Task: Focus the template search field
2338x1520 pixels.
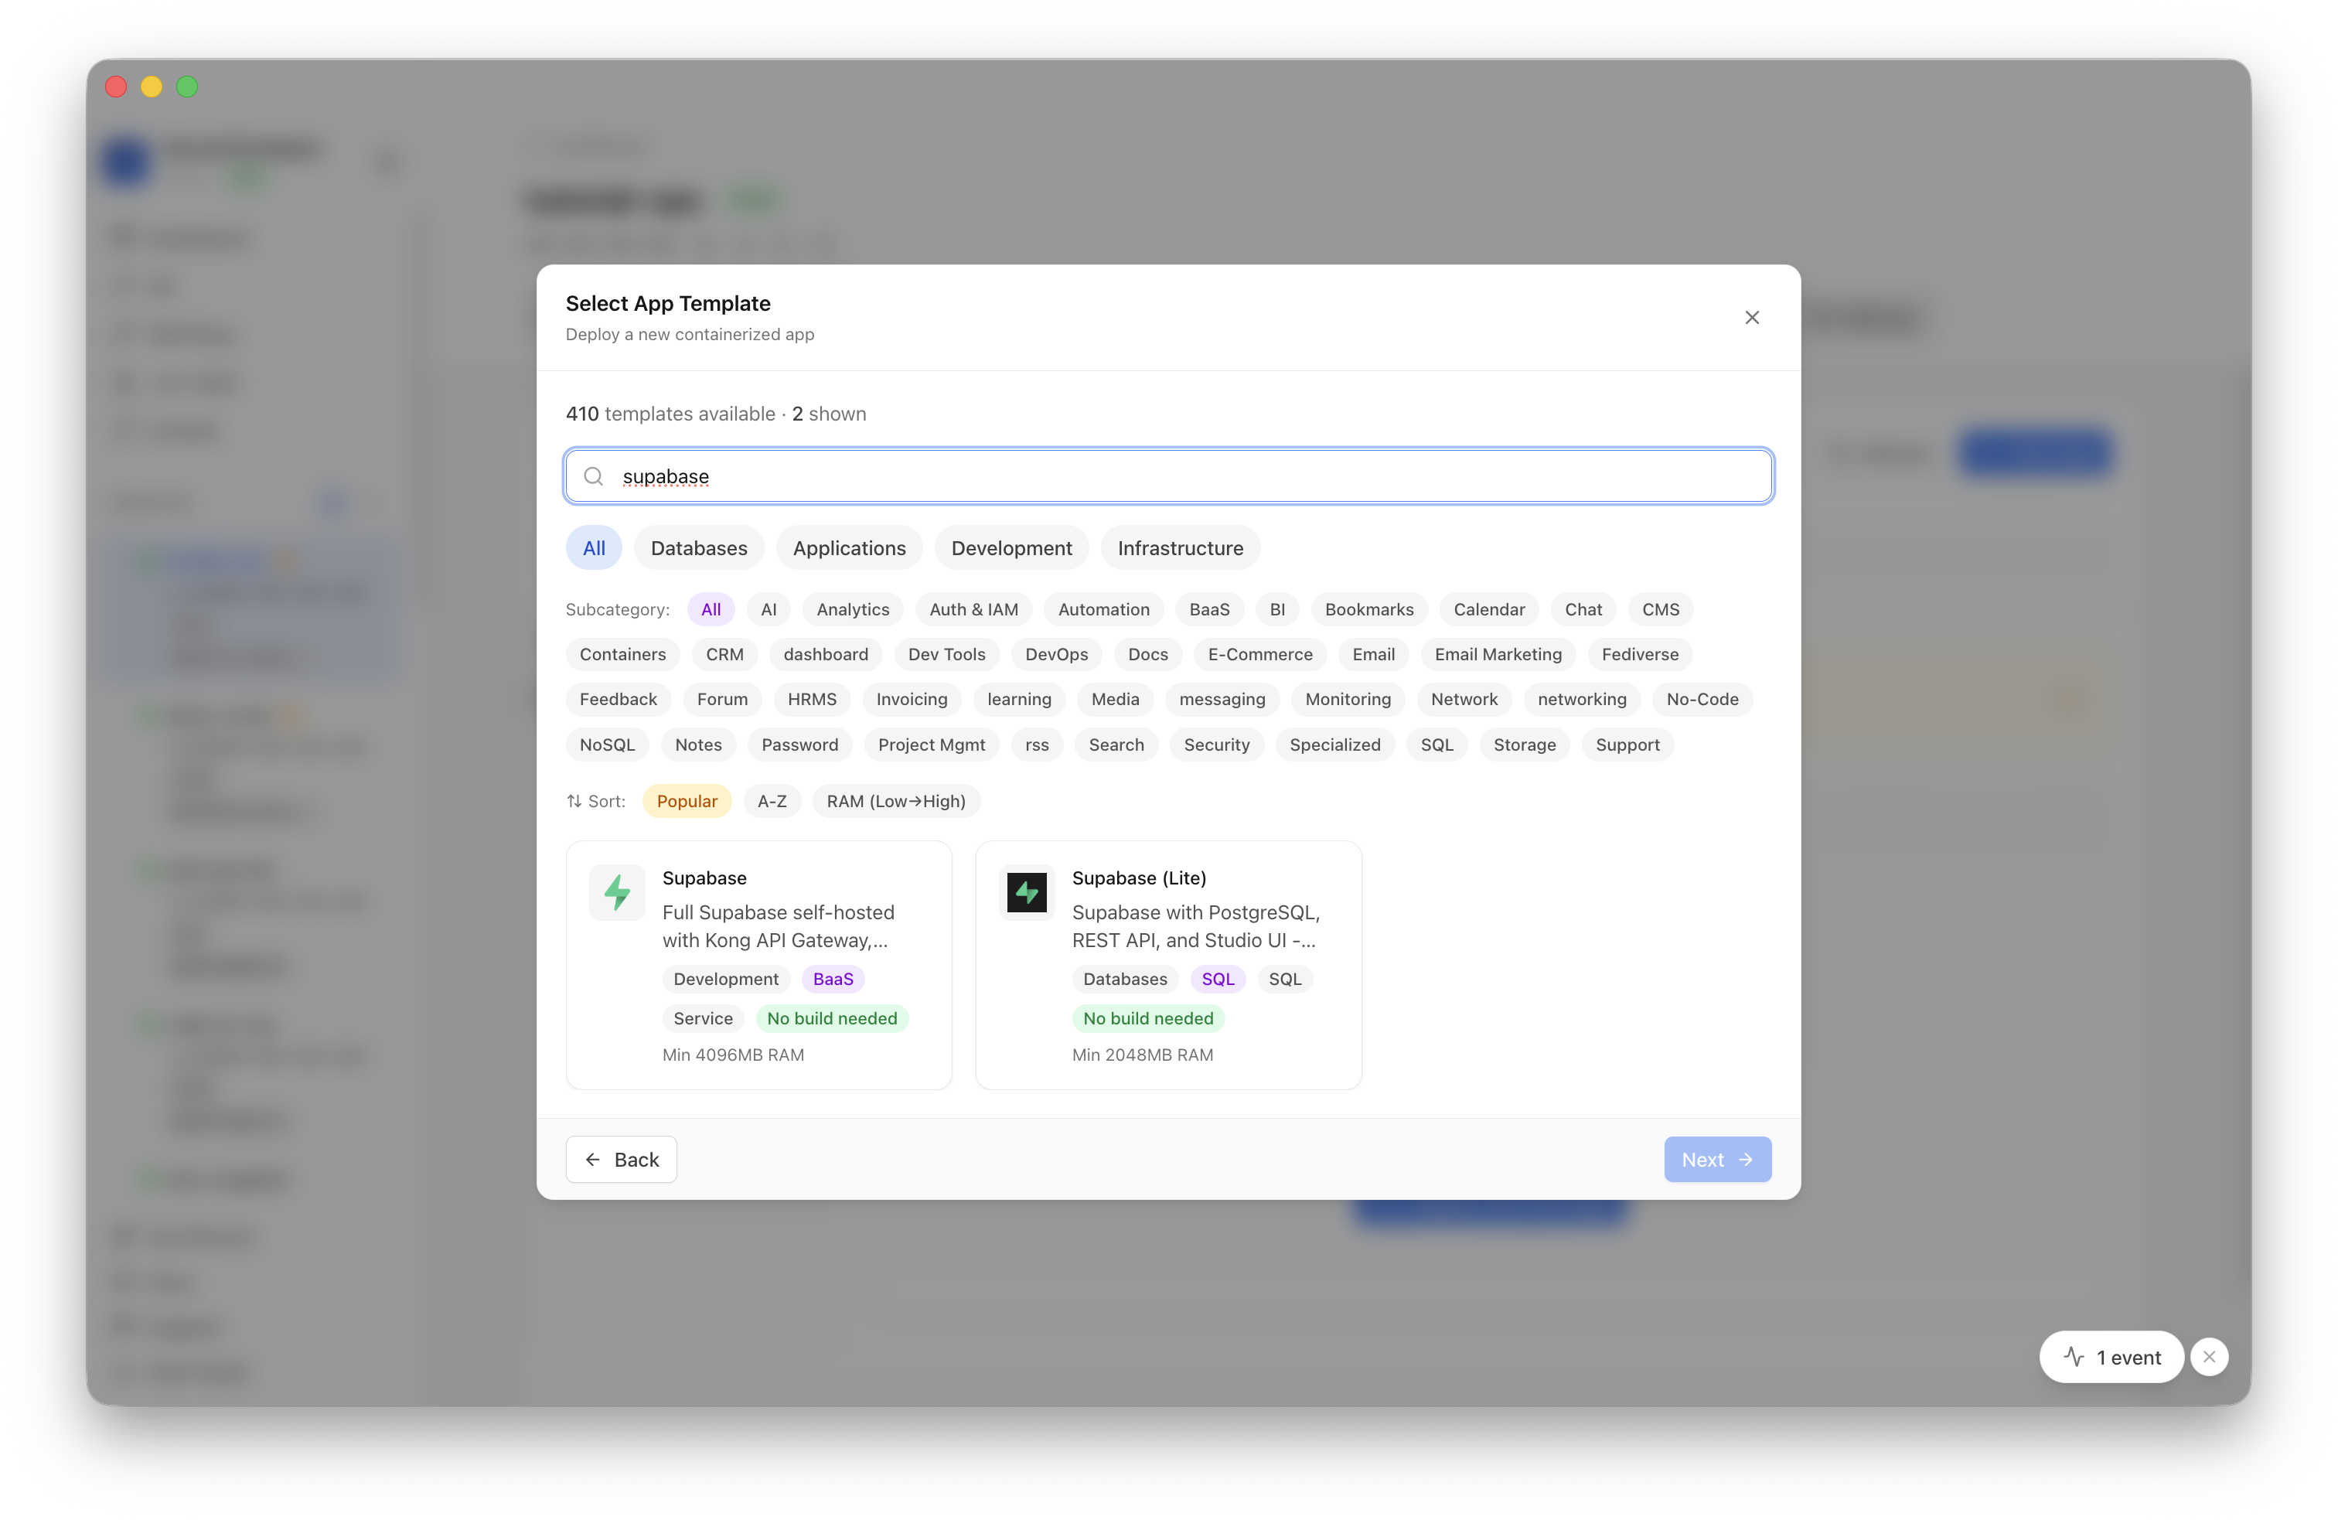Action: click(x=1168, y=476)
